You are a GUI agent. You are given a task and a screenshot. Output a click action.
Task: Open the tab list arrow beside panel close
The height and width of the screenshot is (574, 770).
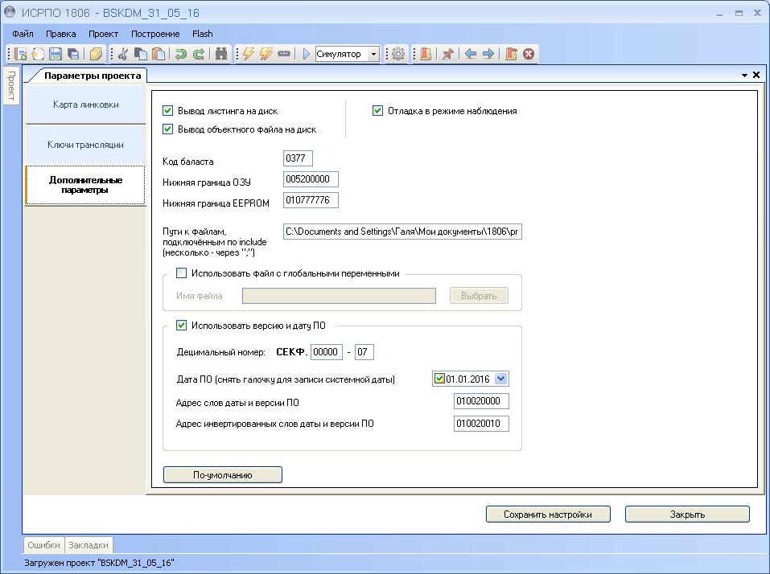coord(744,75)
